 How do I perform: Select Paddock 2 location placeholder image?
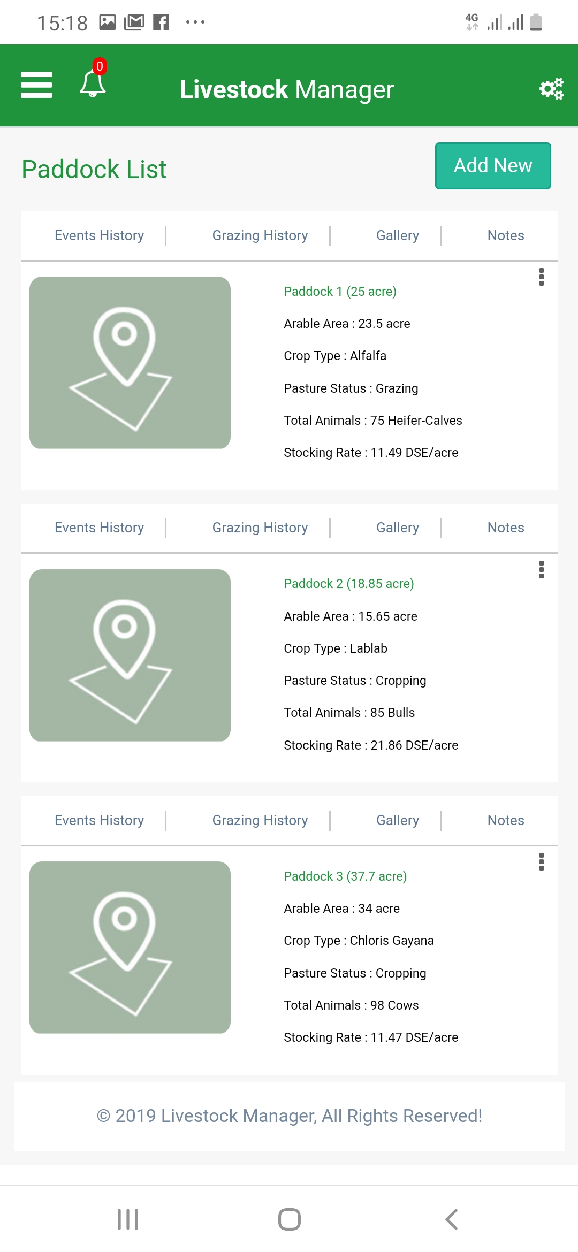(x=130, y=655)
